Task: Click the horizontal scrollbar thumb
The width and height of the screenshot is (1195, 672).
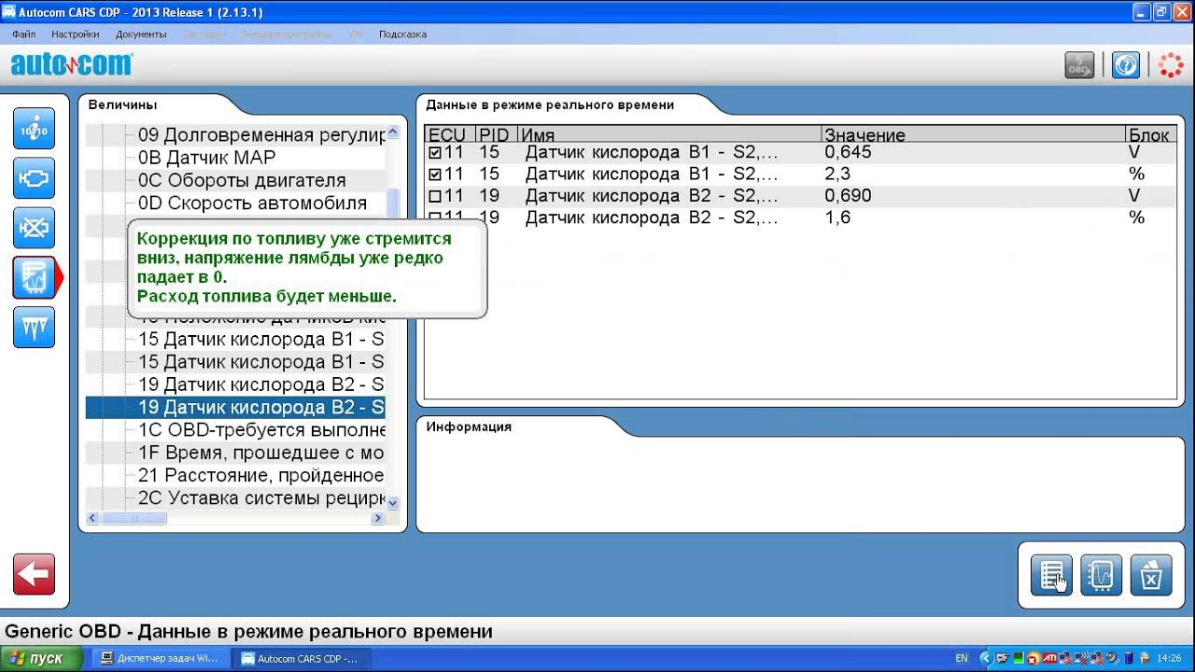Action: click(134, 518)
